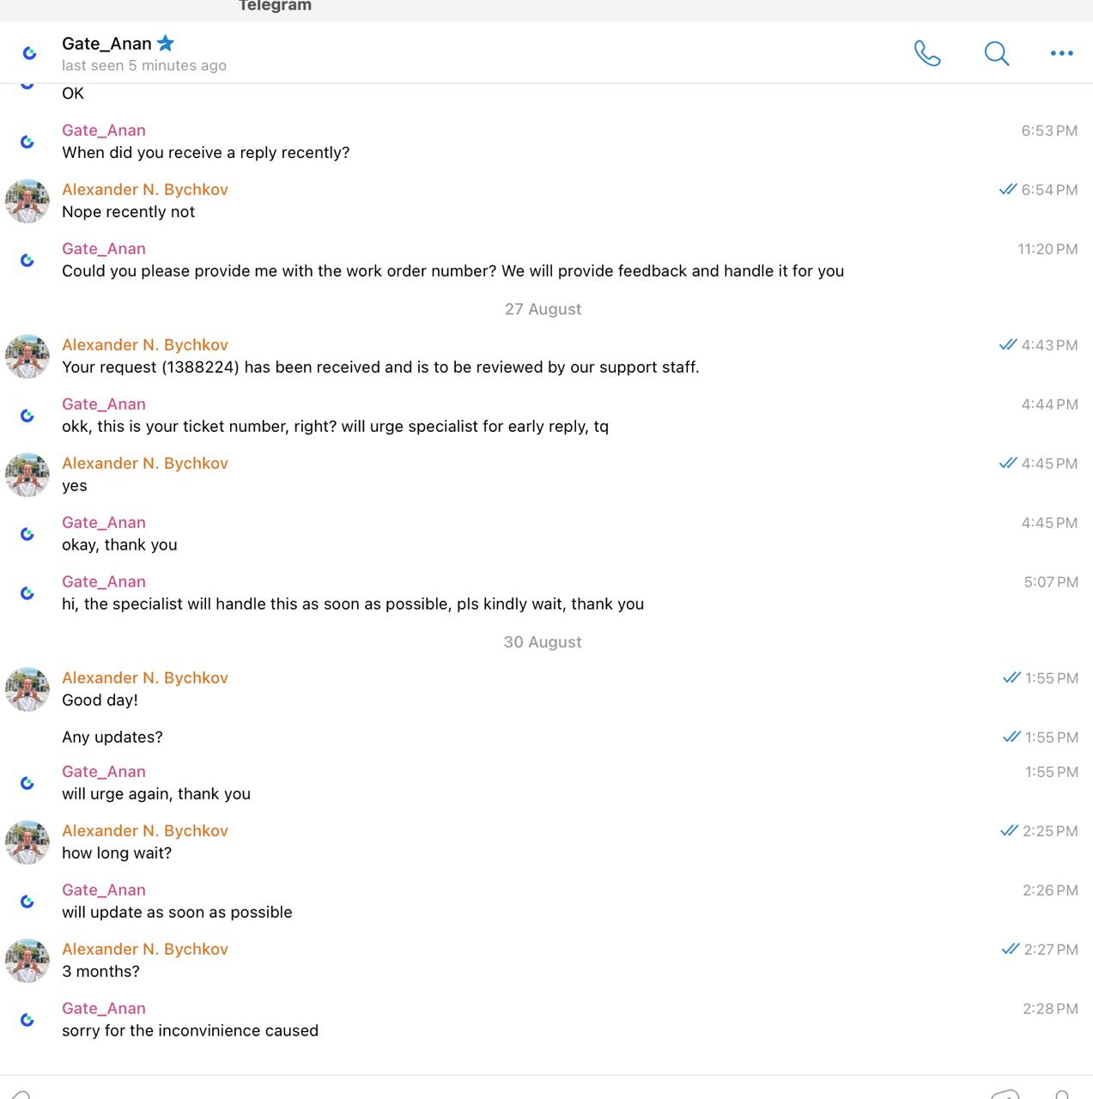Click sender name Gate_Anan above "will urge again"
This screenshot has height=1099, width=1093.
104,771
